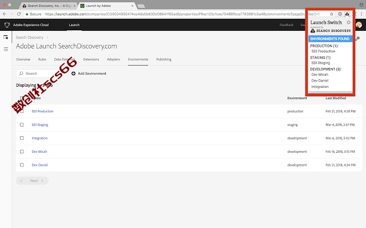The image size is (366, 228).
Task: Switch to the Overview tab
Action: click(x=23, y=59)
